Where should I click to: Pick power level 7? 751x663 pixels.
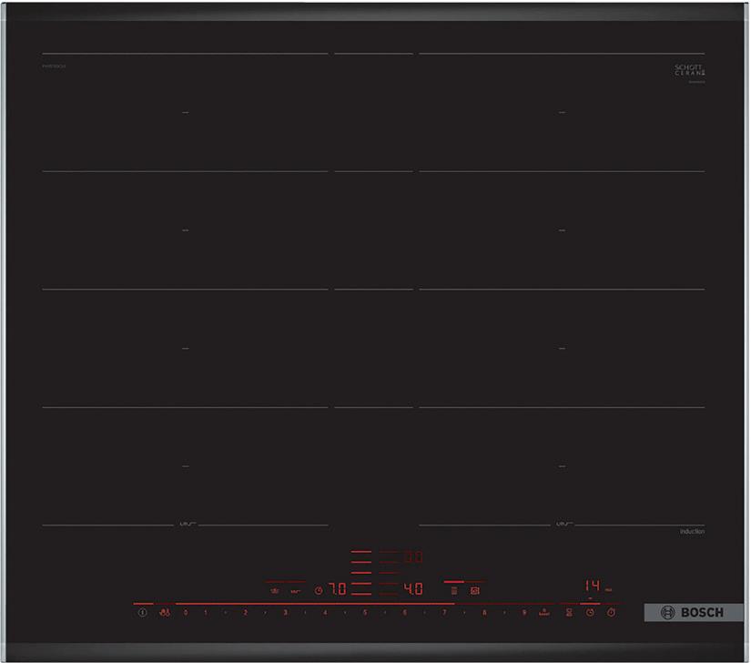pyautogui.click(x=444, y=612)
